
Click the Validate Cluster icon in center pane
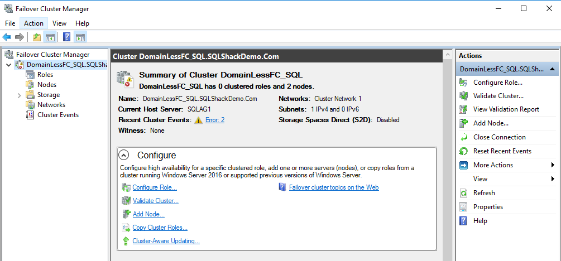click(x=126, y=201)
